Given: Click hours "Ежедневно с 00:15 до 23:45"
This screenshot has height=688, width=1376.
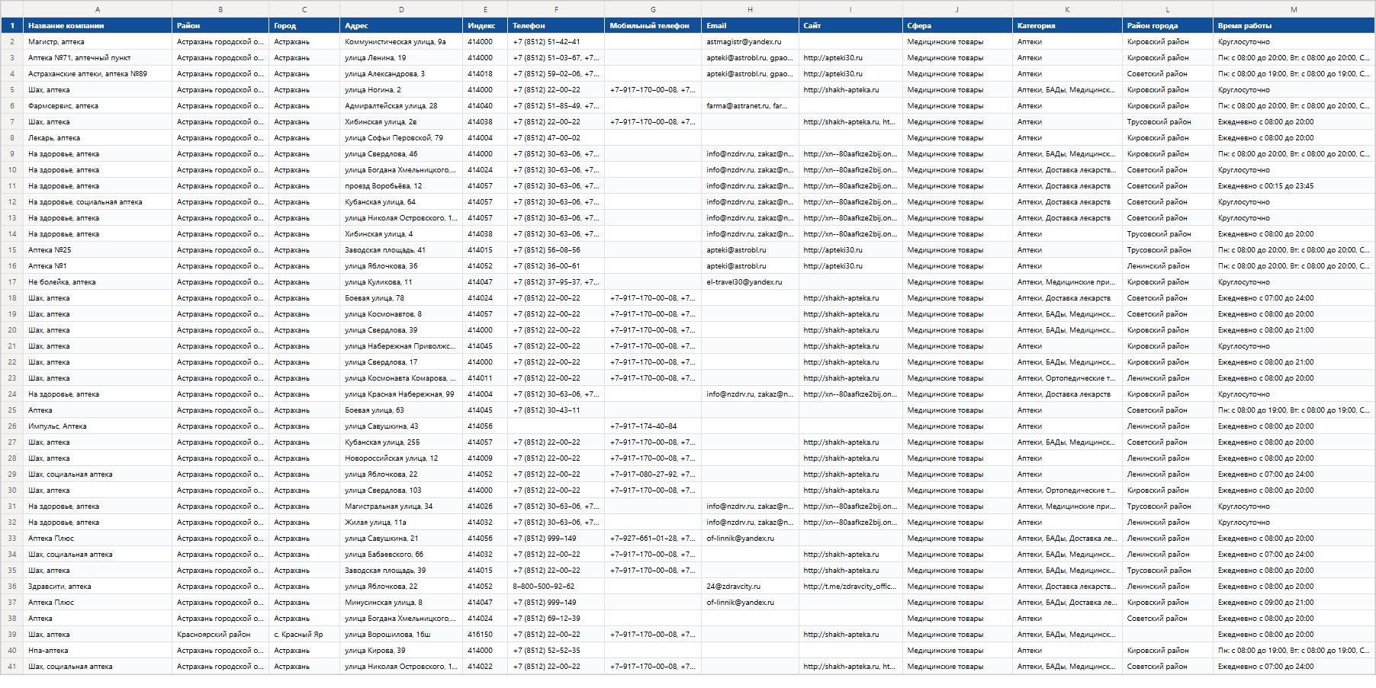Looking at the screenshot, I should pyautogui.click(x=1294, y=186).
